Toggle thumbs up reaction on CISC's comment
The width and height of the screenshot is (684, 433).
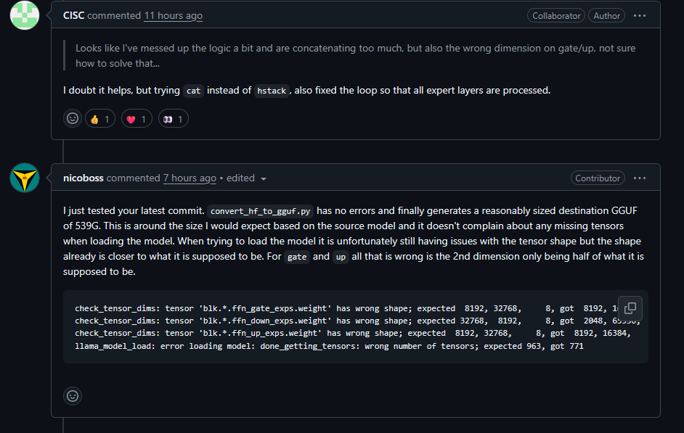pyautogui.click(x=100, y=118)
